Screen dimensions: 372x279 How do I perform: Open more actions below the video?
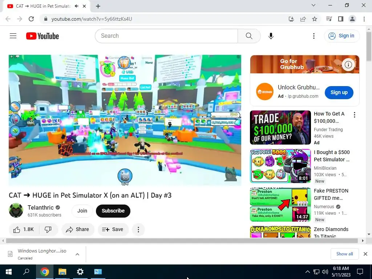coord(138,230)
